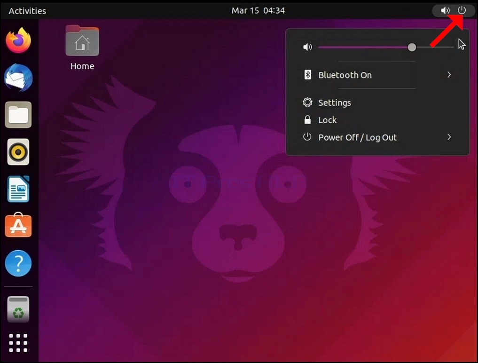This screenshot has height=363, width=478.
Task: Open the Trash in the dock
Action: [18, 309]
